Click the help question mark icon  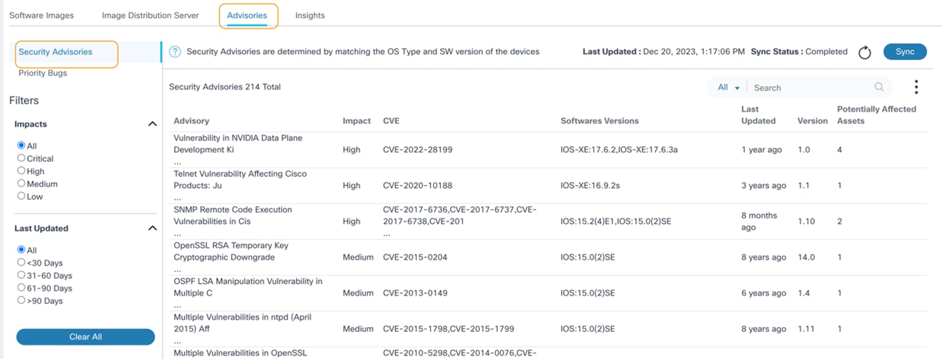(x=175, y=52)
